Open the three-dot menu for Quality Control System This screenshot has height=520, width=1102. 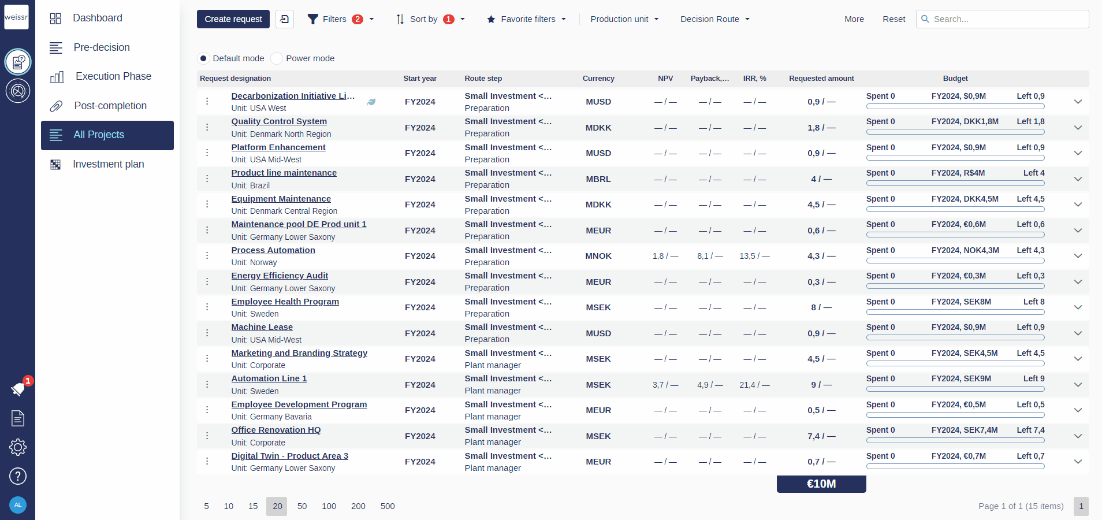pos(207,127)
